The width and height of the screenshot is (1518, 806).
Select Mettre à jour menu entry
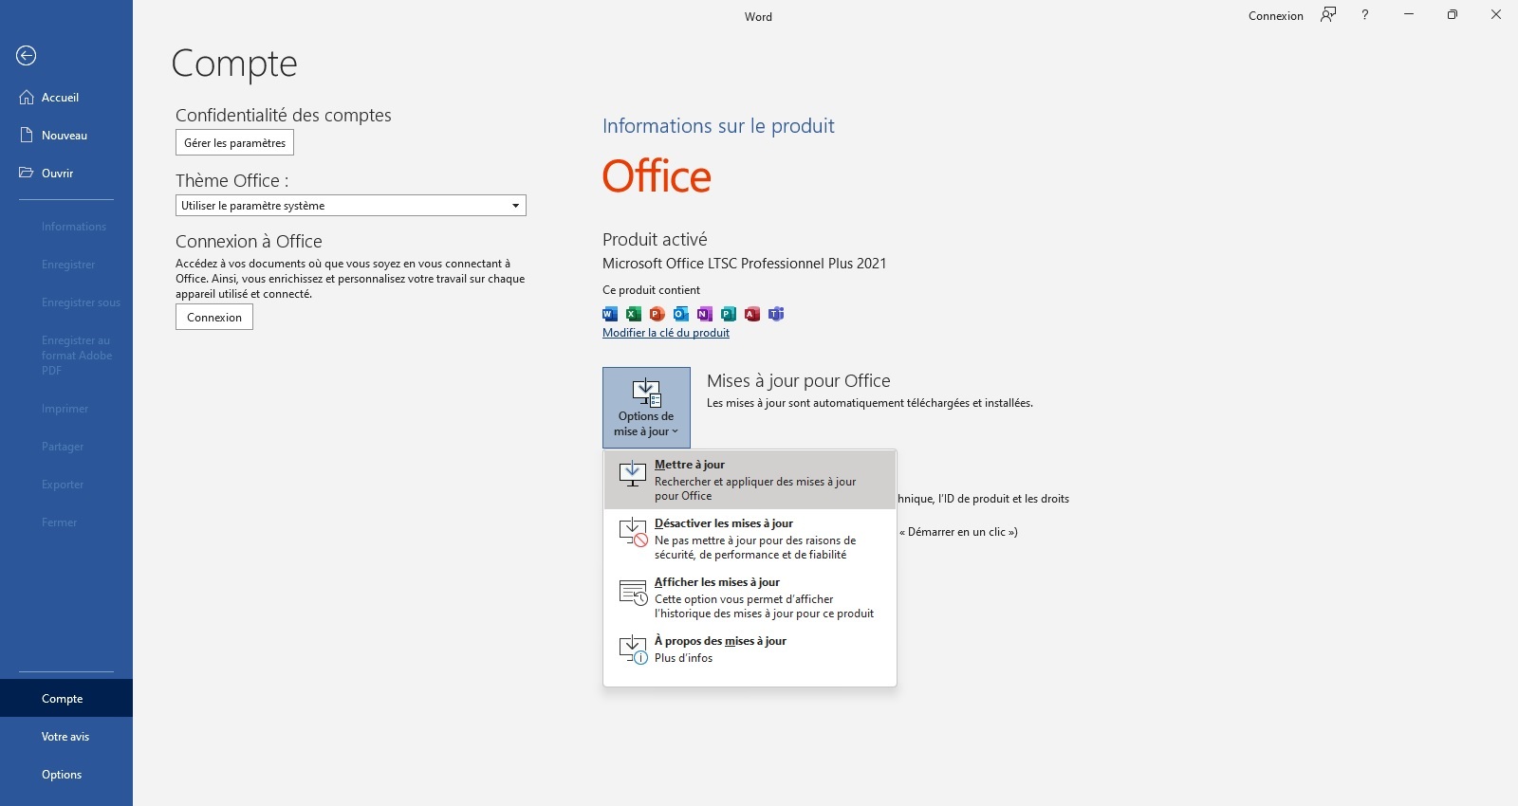(750, 480)
